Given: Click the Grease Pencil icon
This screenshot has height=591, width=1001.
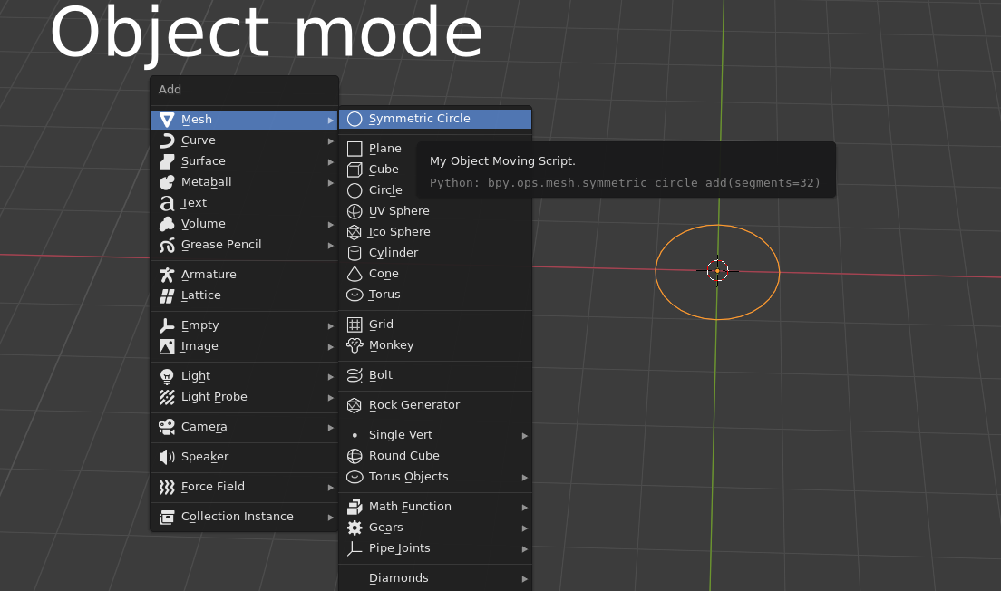Looking at the screenshot, I should click(167, 245).
